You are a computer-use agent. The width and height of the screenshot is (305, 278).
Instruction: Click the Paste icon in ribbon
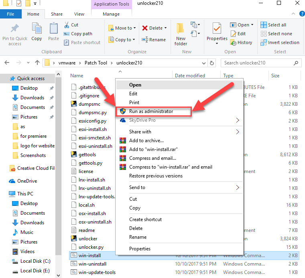pyautogui.click(x=53, y=29)
